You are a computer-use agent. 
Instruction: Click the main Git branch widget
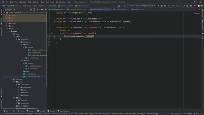tap(197, 114)
